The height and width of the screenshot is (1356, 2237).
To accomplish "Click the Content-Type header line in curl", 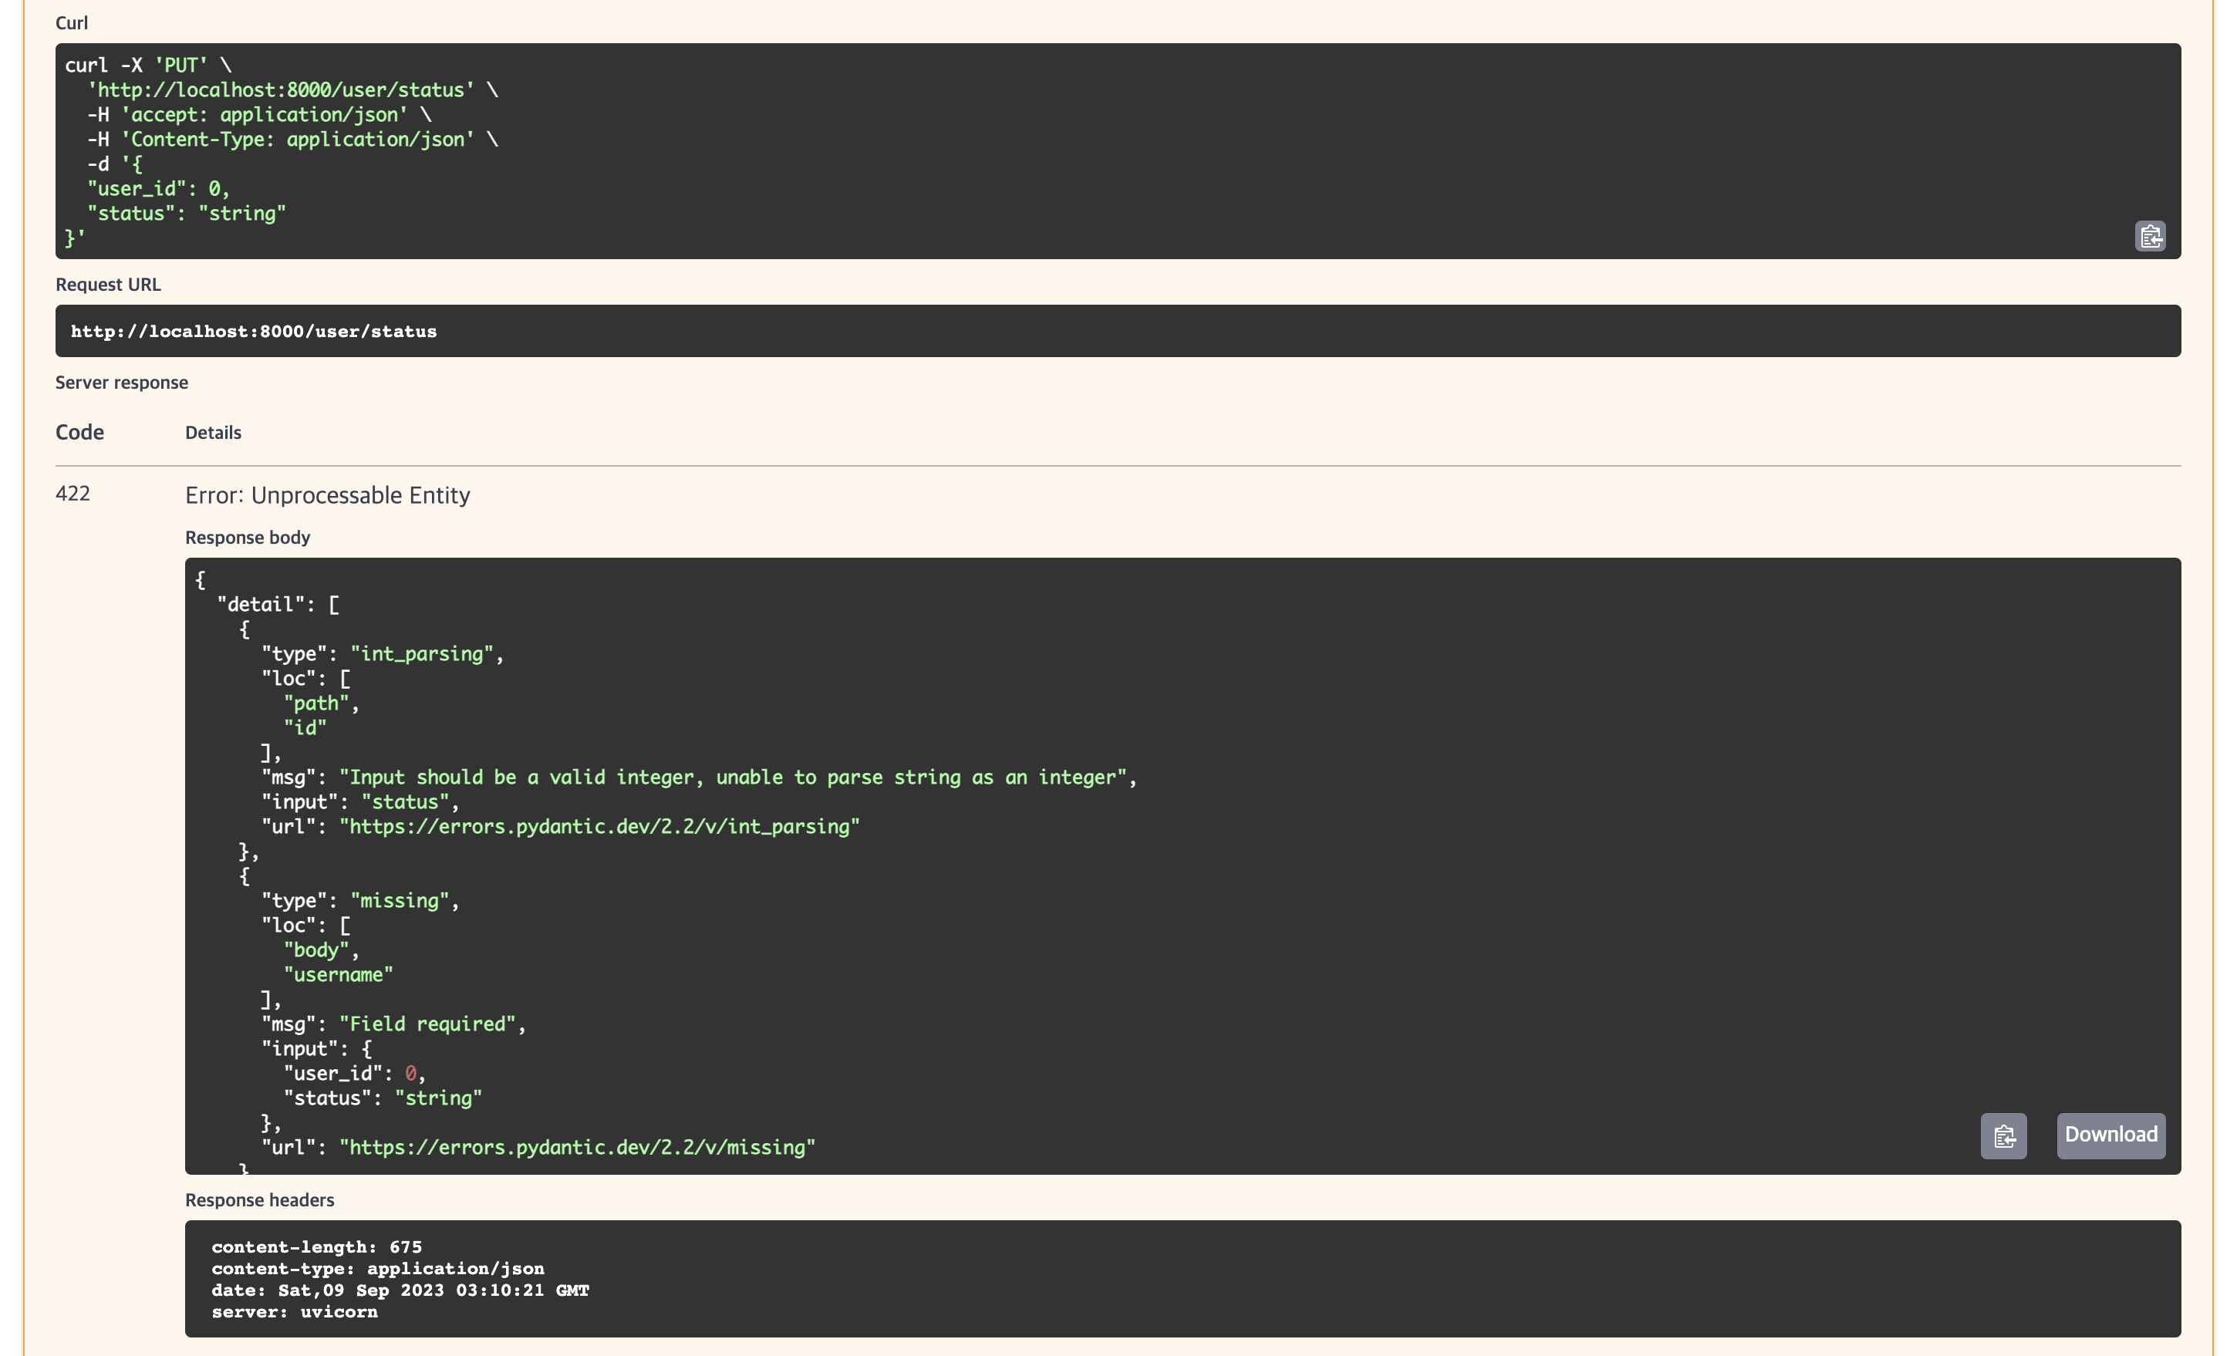I will (x=291, y=140).
